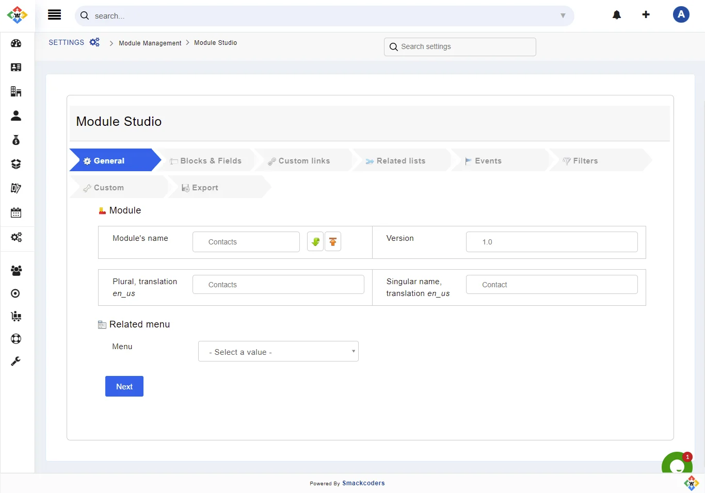The width and height of the screenshot is (705, 493).
Task: Select the Export tab
Action: 205,188
